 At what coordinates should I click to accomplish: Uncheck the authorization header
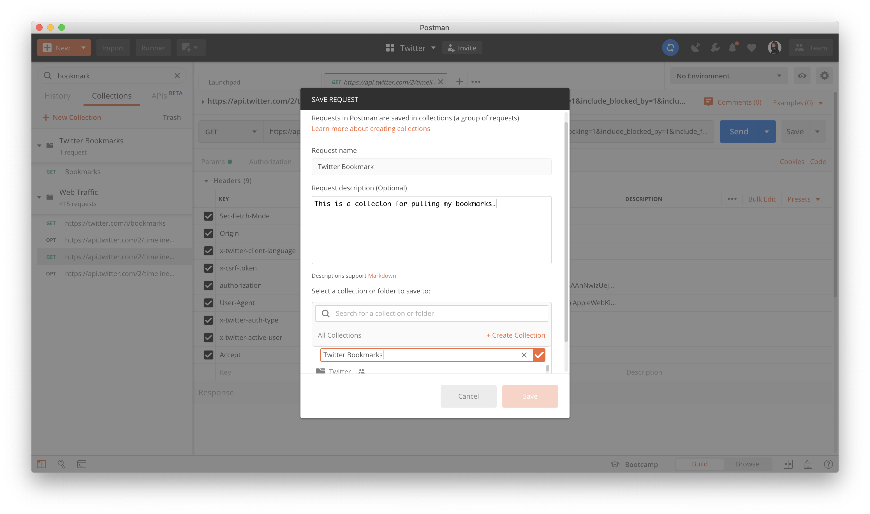tap(209, 285)
